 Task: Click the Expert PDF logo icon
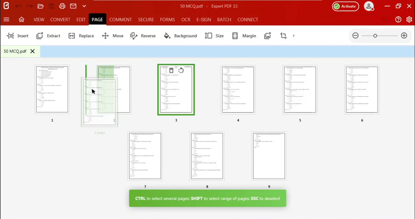6,6
